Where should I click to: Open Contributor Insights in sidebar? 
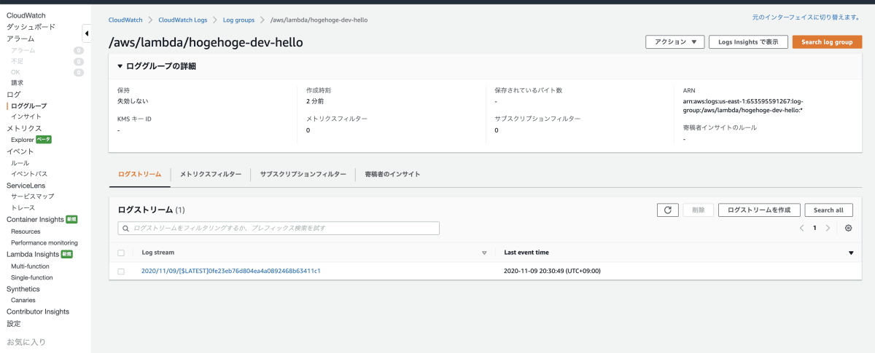38,312
